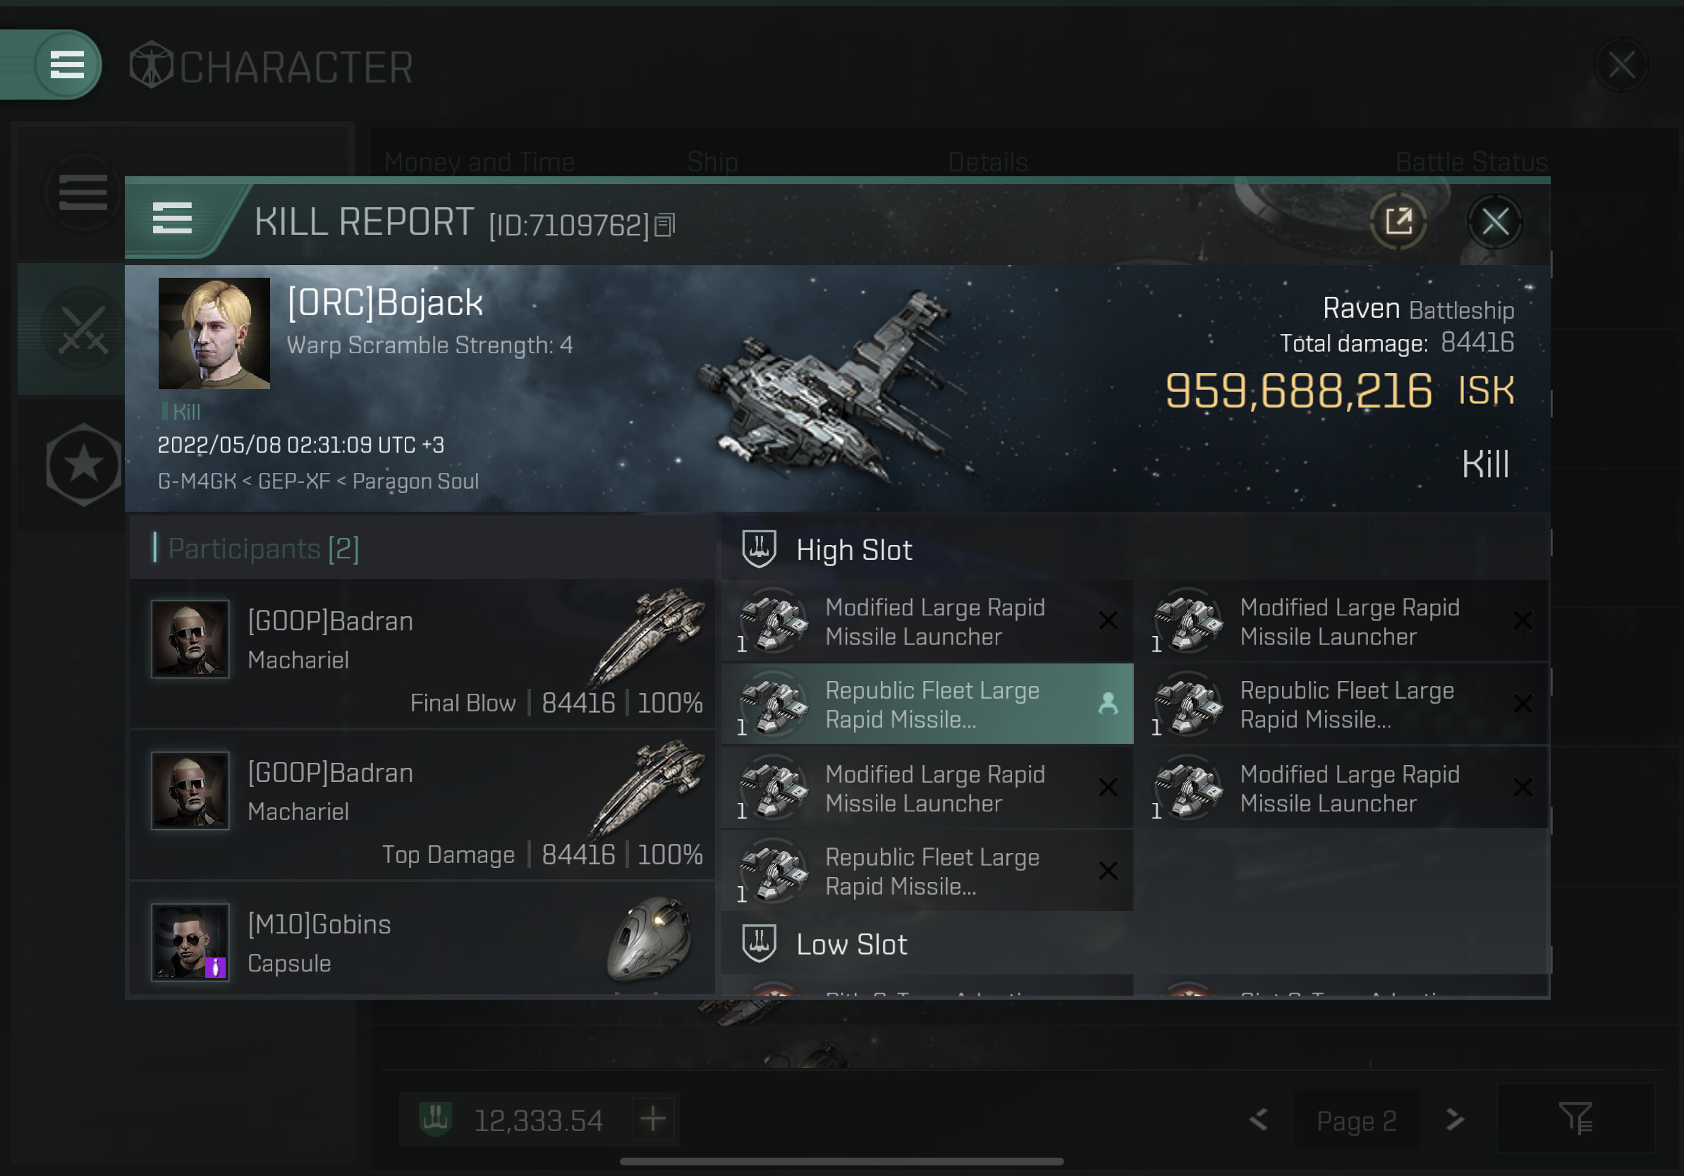
Task: Click X on first Modified Large Rapid Missile Launcher
Action: [x=1108, y=621]
